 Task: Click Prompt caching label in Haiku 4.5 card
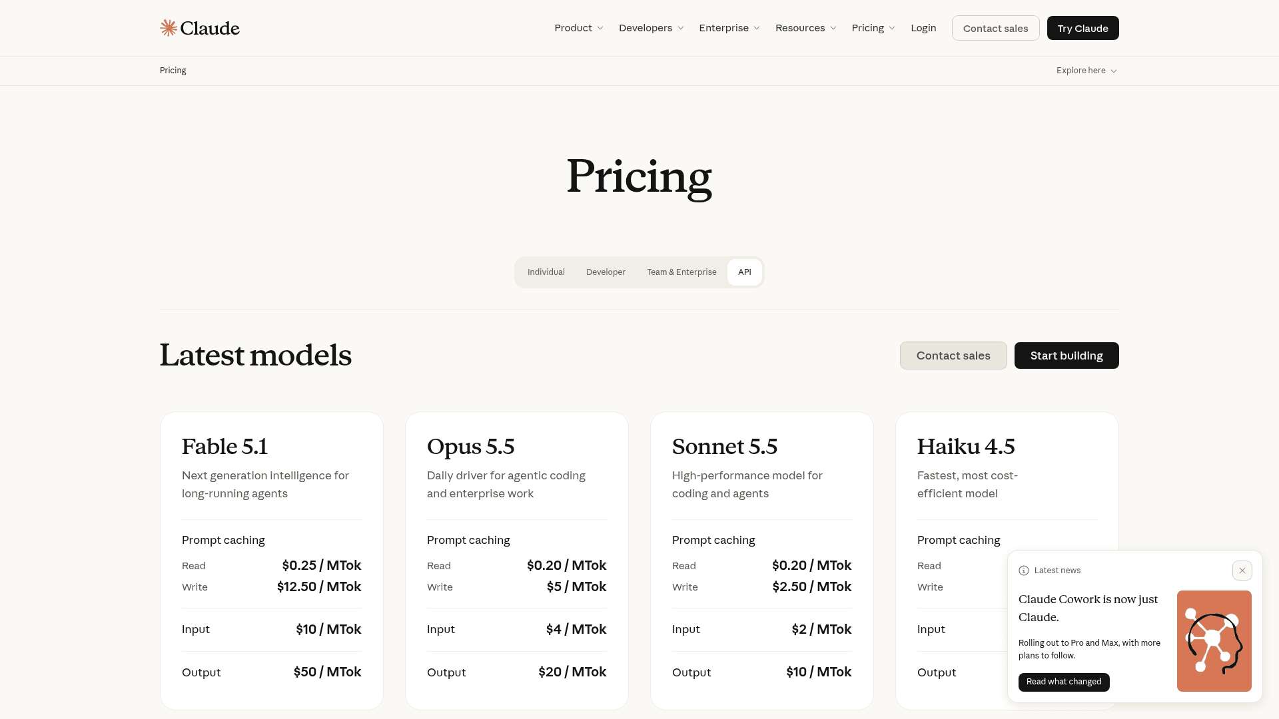pyautogui.click(x=959, y=541)
